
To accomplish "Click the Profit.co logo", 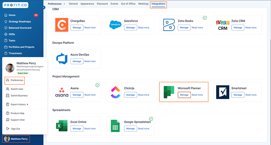I will click(16, 5).
